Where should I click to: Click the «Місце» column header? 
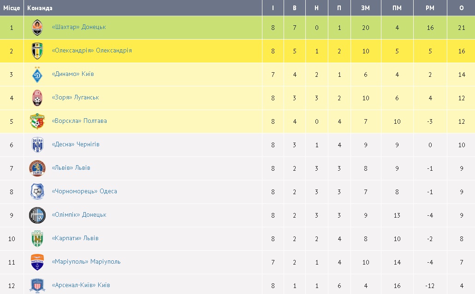click(12, 8)
